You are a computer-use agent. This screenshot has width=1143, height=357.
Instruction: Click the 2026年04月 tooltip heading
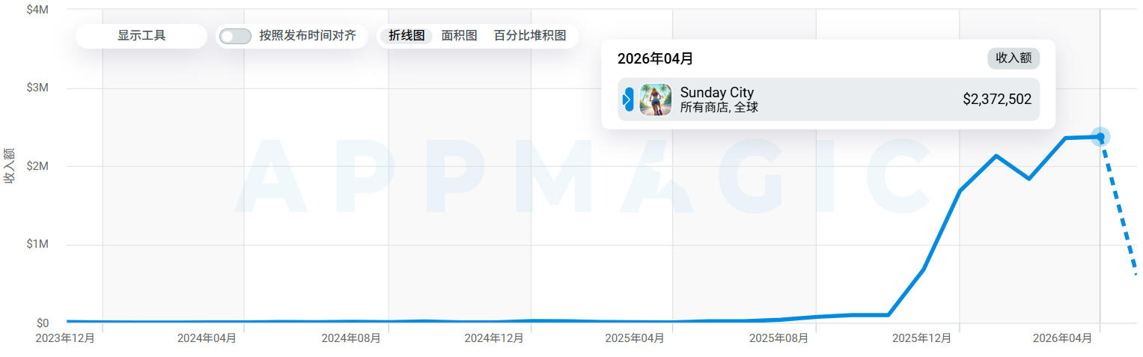(x=656, y=59)
